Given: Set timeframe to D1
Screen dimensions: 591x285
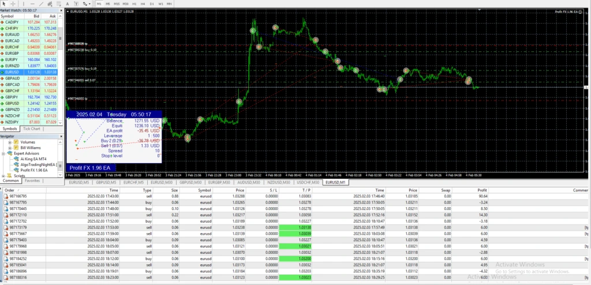Looking at the screenshot, I should pos(152,3).
